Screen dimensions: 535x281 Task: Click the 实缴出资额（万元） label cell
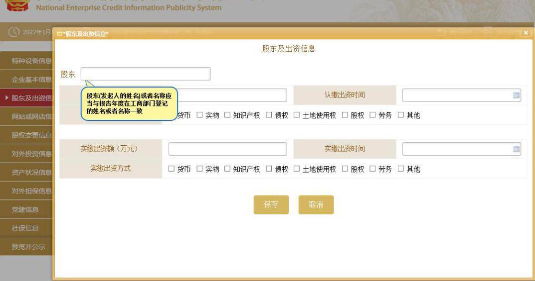pos(111,149)
